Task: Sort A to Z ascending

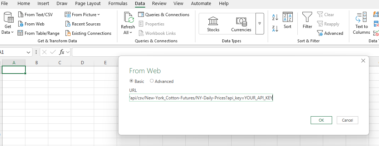Action: click(275, 17)
